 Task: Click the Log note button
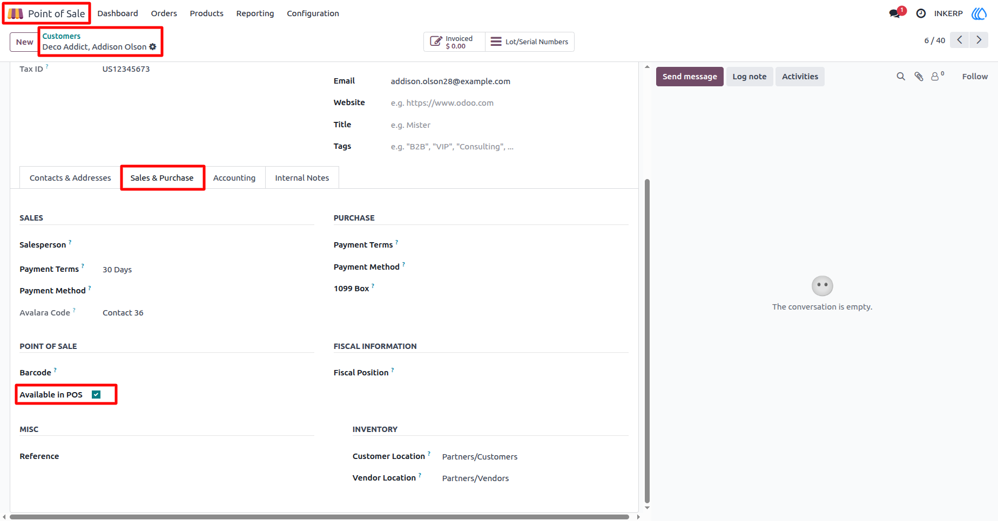750,77
